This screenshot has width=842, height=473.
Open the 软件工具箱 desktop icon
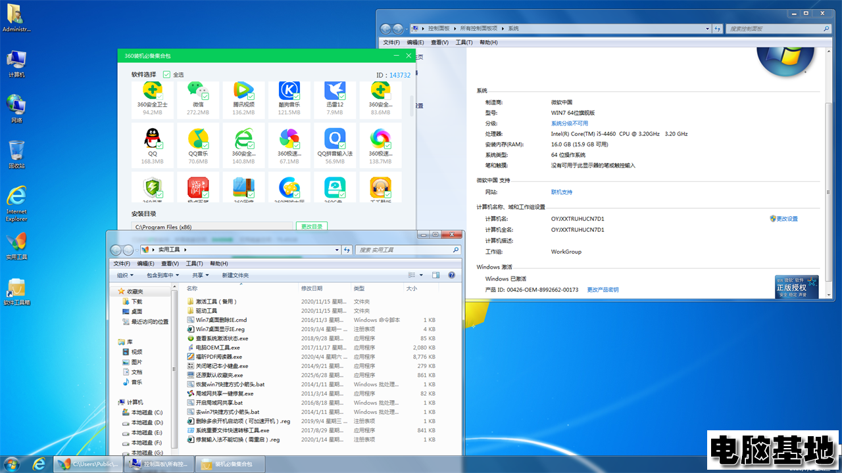16,292
